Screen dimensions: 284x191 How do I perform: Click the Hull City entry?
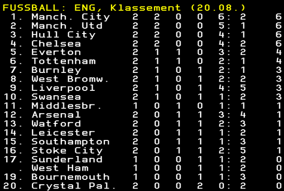[63, 35]
